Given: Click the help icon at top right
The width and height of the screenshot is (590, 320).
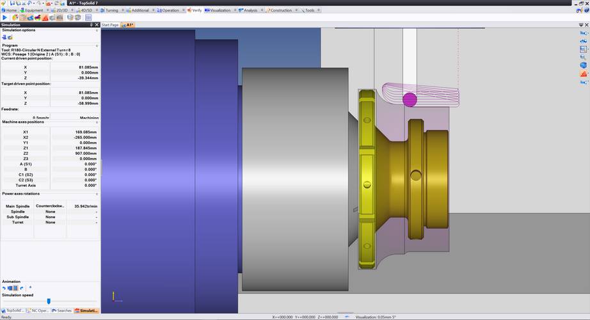Looking at the screenshot, I should click(586, 10).
